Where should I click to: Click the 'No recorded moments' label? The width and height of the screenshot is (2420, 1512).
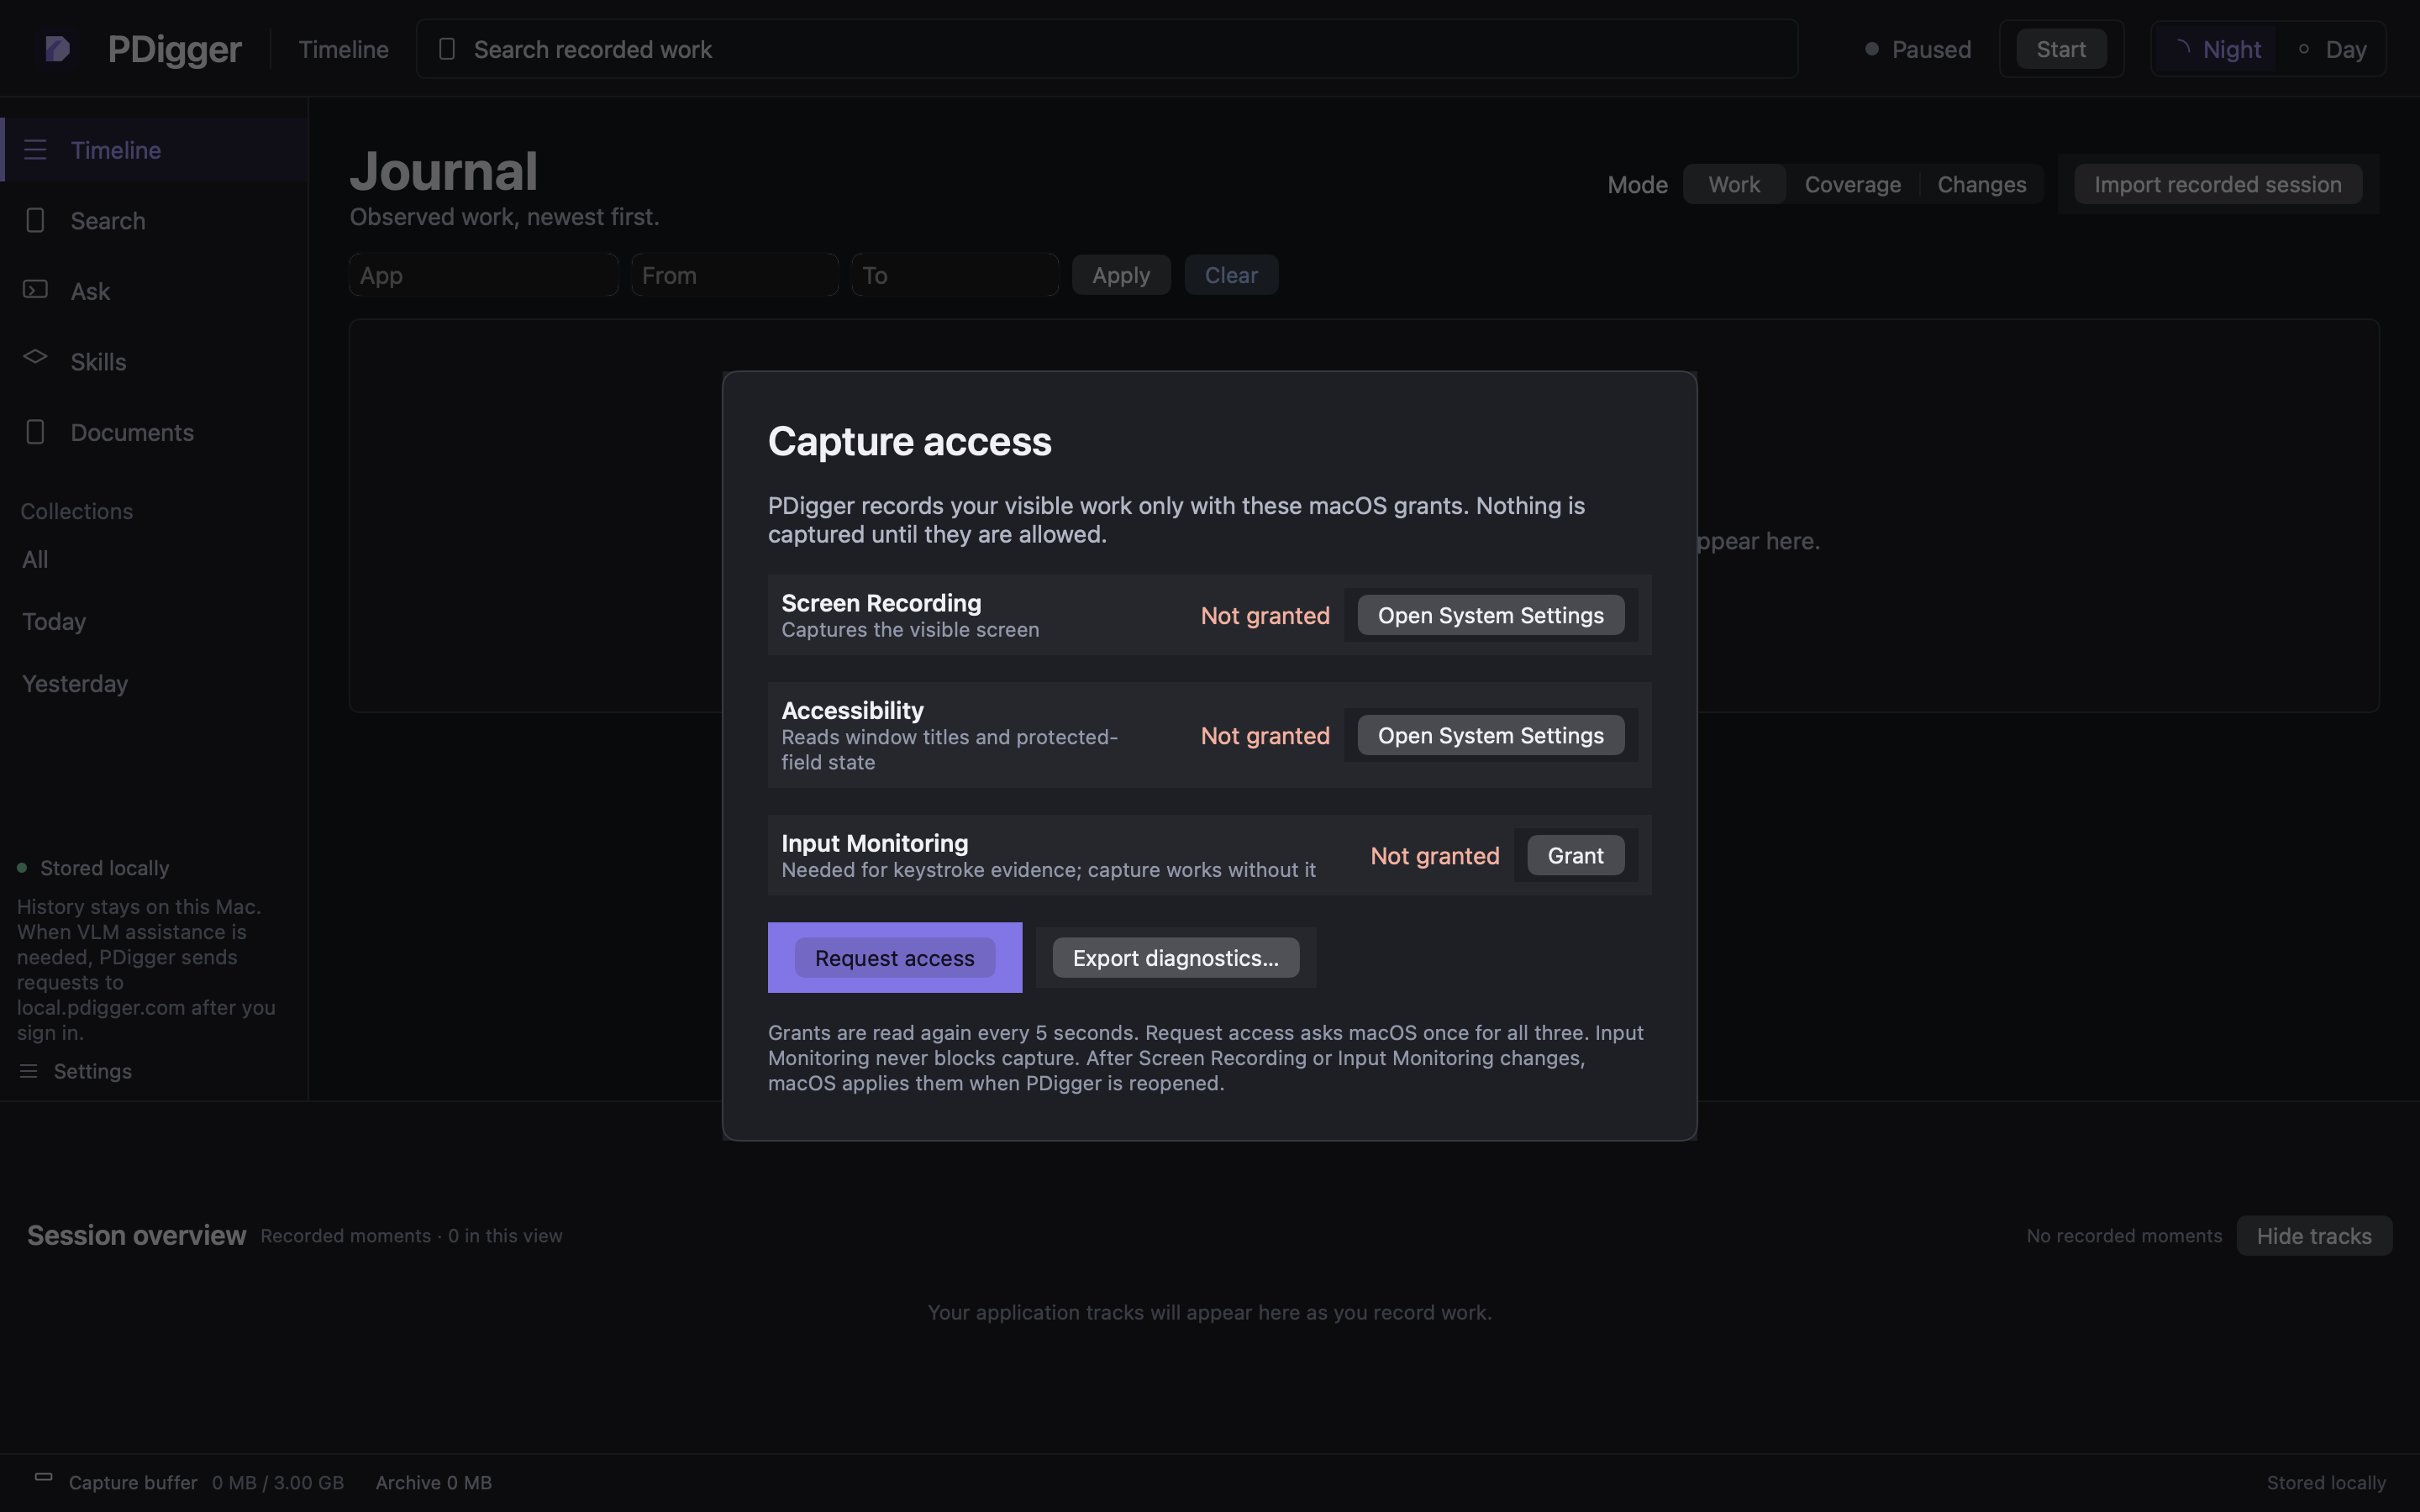(2124, 1235)
